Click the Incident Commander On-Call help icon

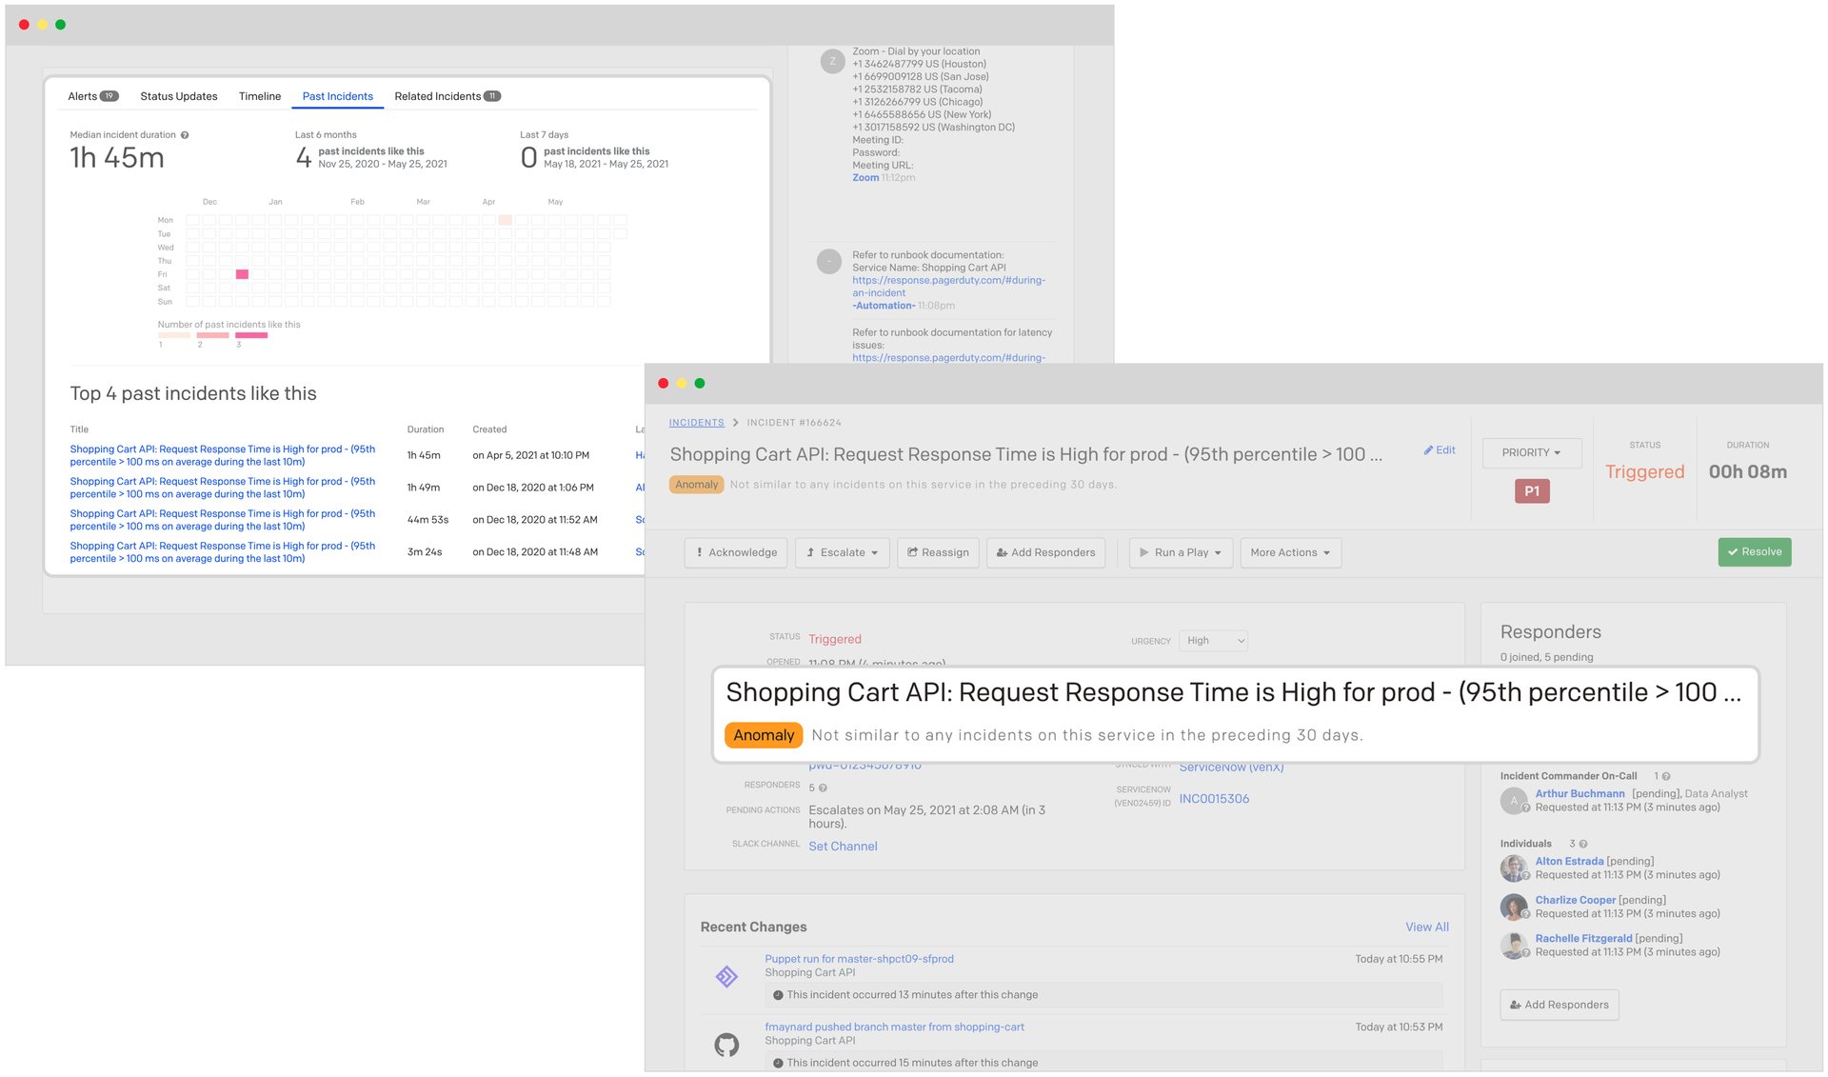click(1666, 777)
